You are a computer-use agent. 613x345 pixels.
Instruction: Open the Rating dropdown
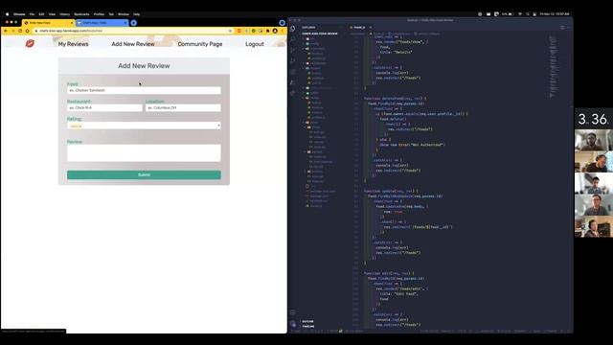(x=144, y=126)
